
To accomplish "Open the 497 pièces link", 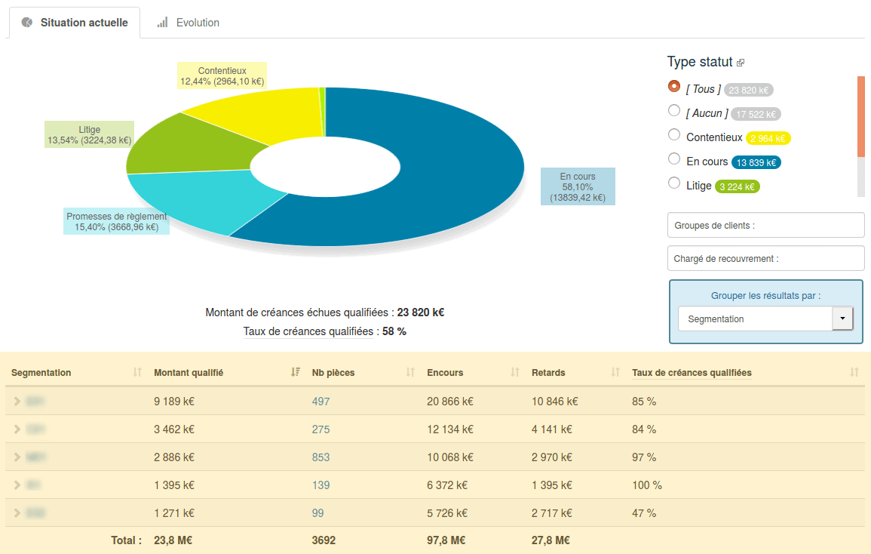I will click(320, 402).
